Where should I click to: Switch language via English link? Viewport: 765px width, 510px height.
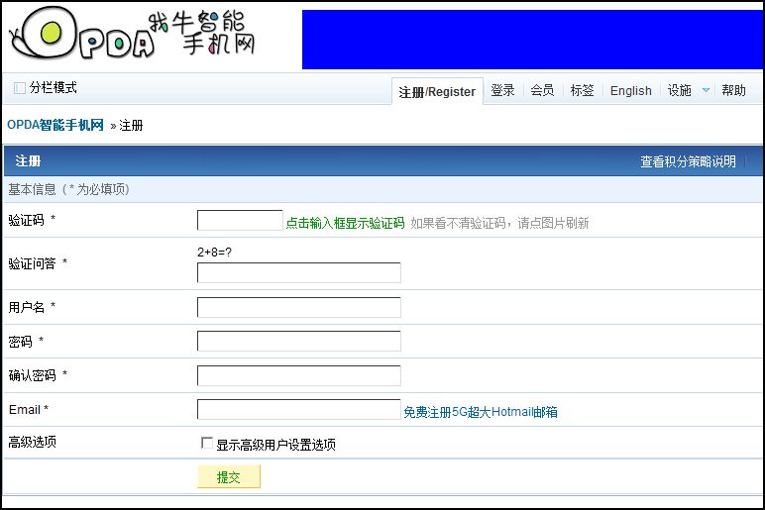(631, 91)
